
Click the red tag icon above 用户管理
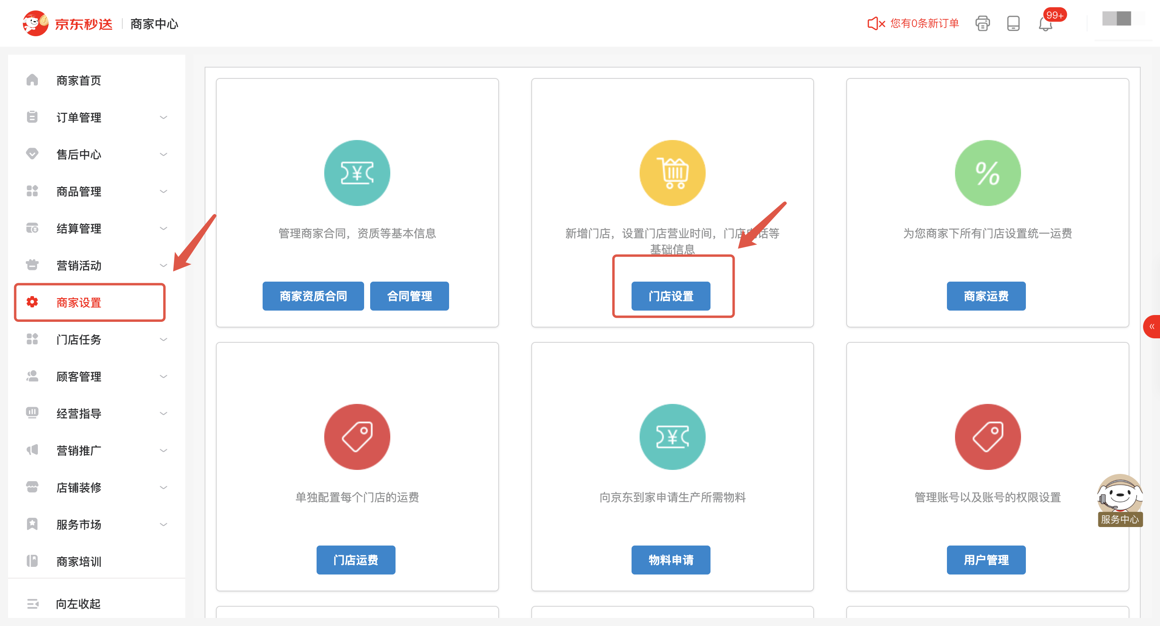click(x=988, y=437)
